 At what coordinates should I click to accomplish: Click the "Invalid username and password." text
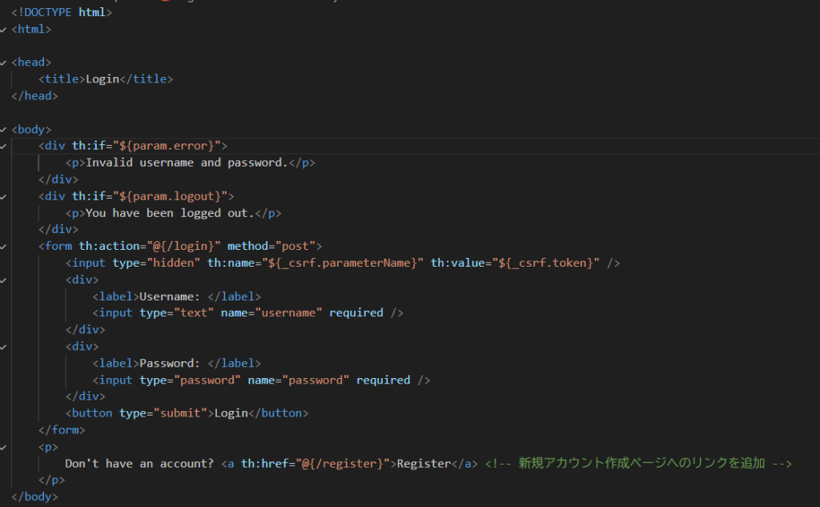pyautogui.click(x=186, y=163)
